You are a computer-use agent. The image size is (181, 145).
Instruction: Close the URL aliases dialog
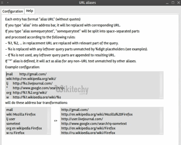point(178,3)
